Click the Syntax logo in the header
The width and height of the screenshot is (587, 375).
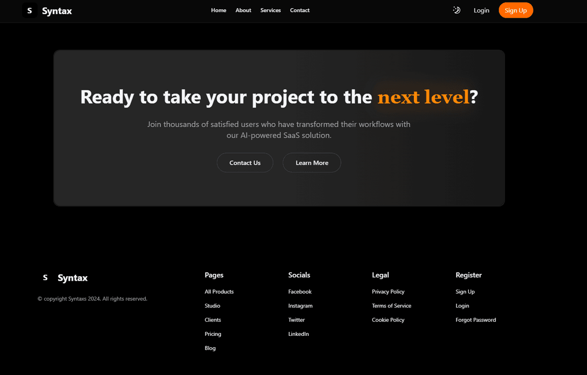pyautogui.click(x=47, y=10)
